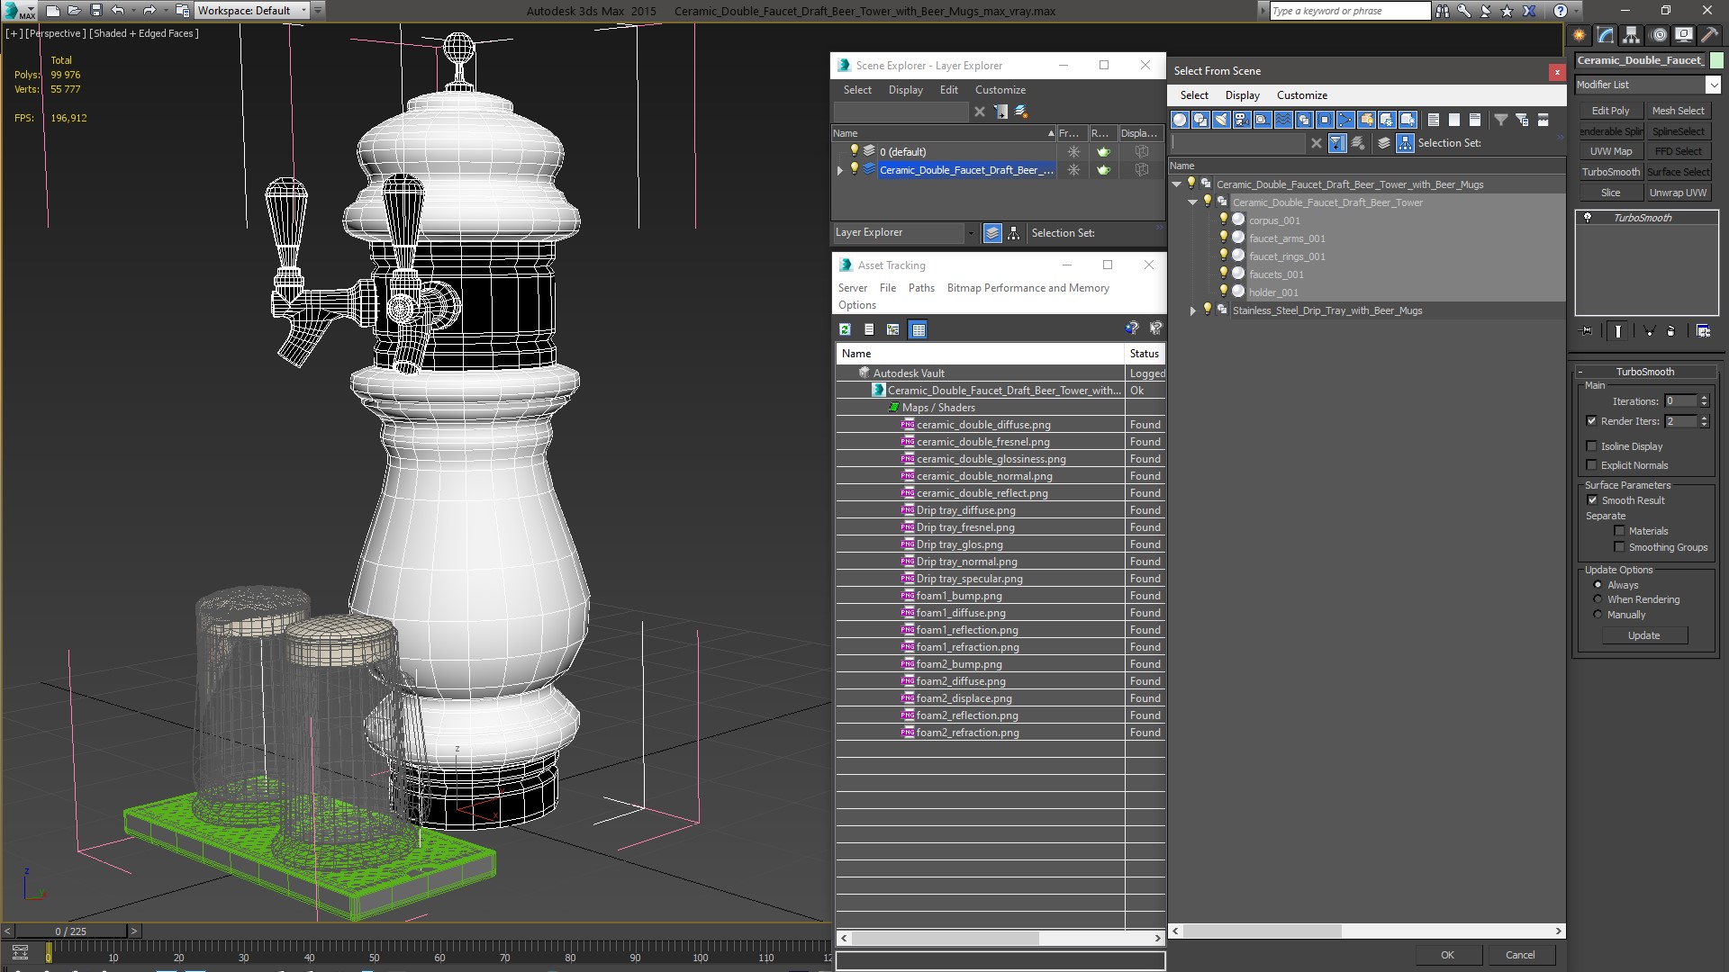Open the Layer Explorer dropdown

pos(970,233)
